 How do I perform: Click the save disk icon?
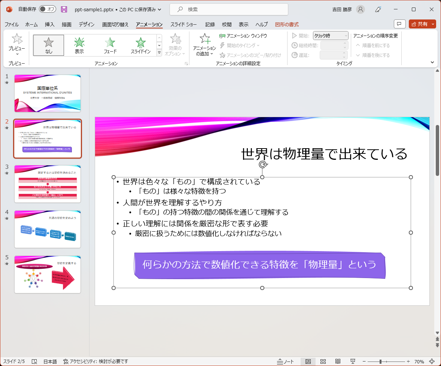point(64,9)
